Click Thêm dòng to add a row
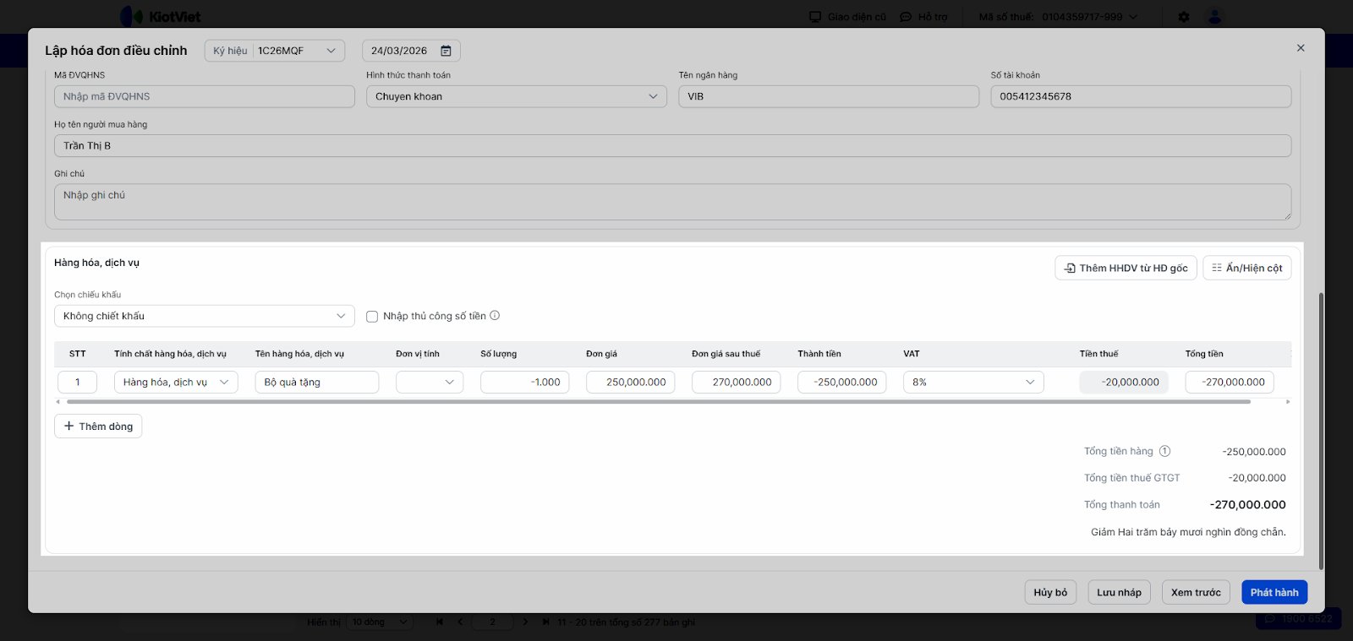Viewport: 1353px width, 641px height. tap(98, 426)
